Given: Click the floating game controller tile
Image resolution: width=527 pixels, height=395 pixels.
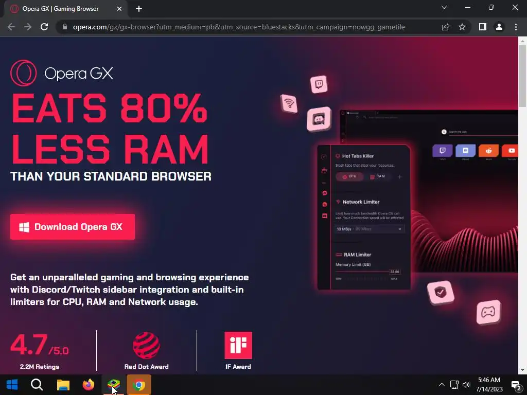Looking at the screenshot, I should (x=488, y=312).
